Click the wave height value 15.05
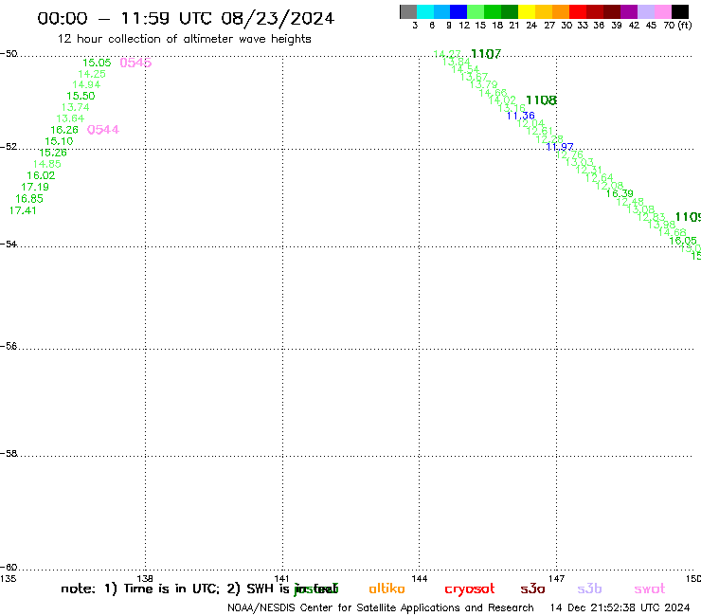701x616 pixels. point(97,63)
